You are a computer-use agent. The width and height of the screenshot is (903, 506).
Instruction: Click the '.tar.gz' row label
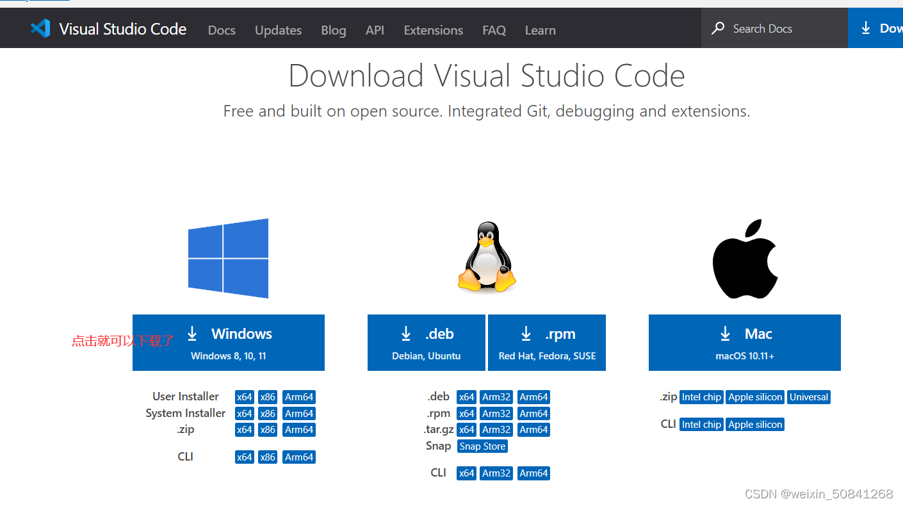(439, 430)
